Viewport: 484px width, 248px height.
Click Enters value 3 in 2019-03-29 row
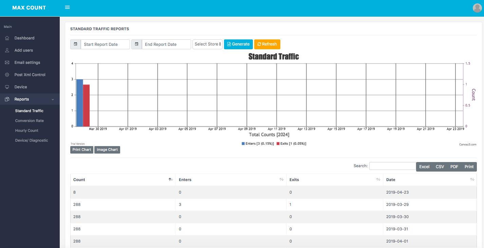pos(180,205)
